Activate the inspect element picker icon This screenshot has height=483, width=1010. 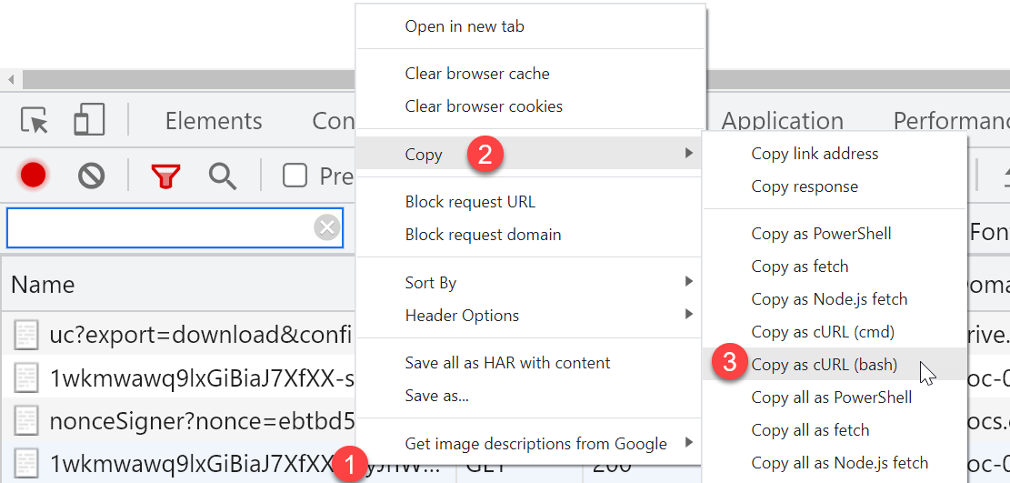tap(35, 121)
